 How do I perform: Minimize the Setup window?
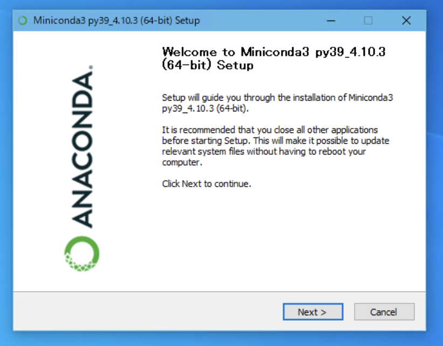331,20
